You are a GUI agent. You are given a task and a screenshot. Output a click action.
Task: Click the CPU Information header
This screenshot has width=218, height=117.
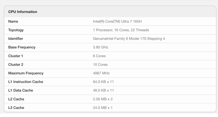(x=23, y=12)
